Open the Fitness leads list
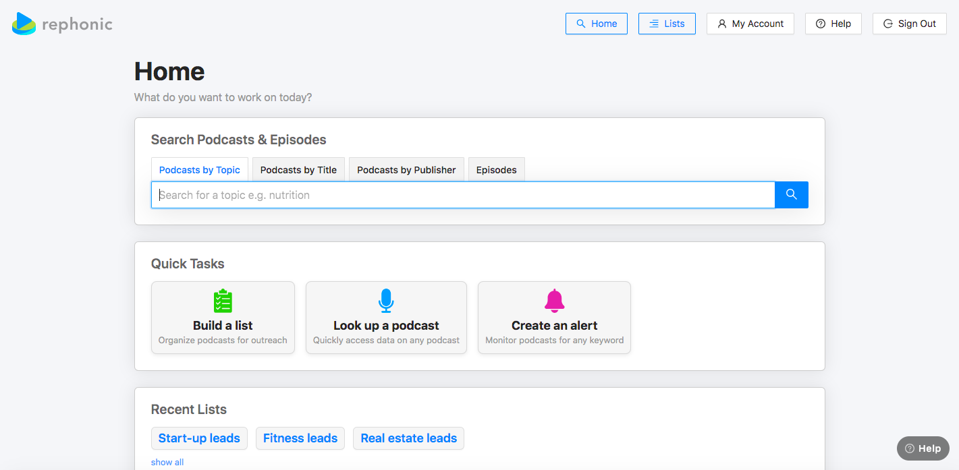959x470 pixels. [x=300, y=438]
